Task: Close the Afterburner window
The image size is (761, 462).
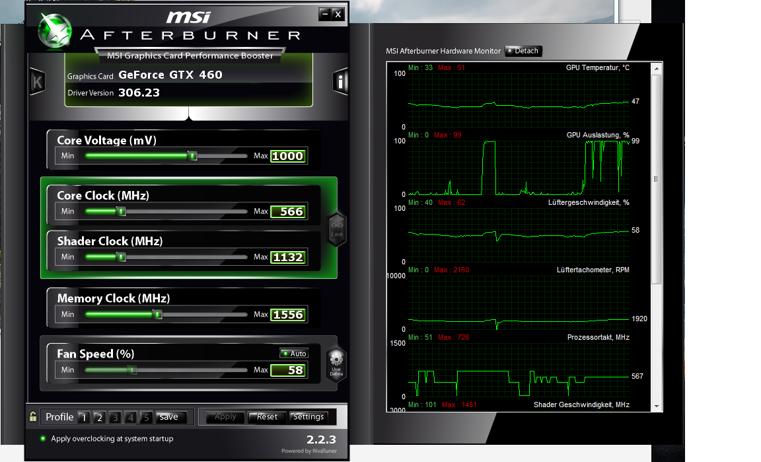Action: coord(338,15)
